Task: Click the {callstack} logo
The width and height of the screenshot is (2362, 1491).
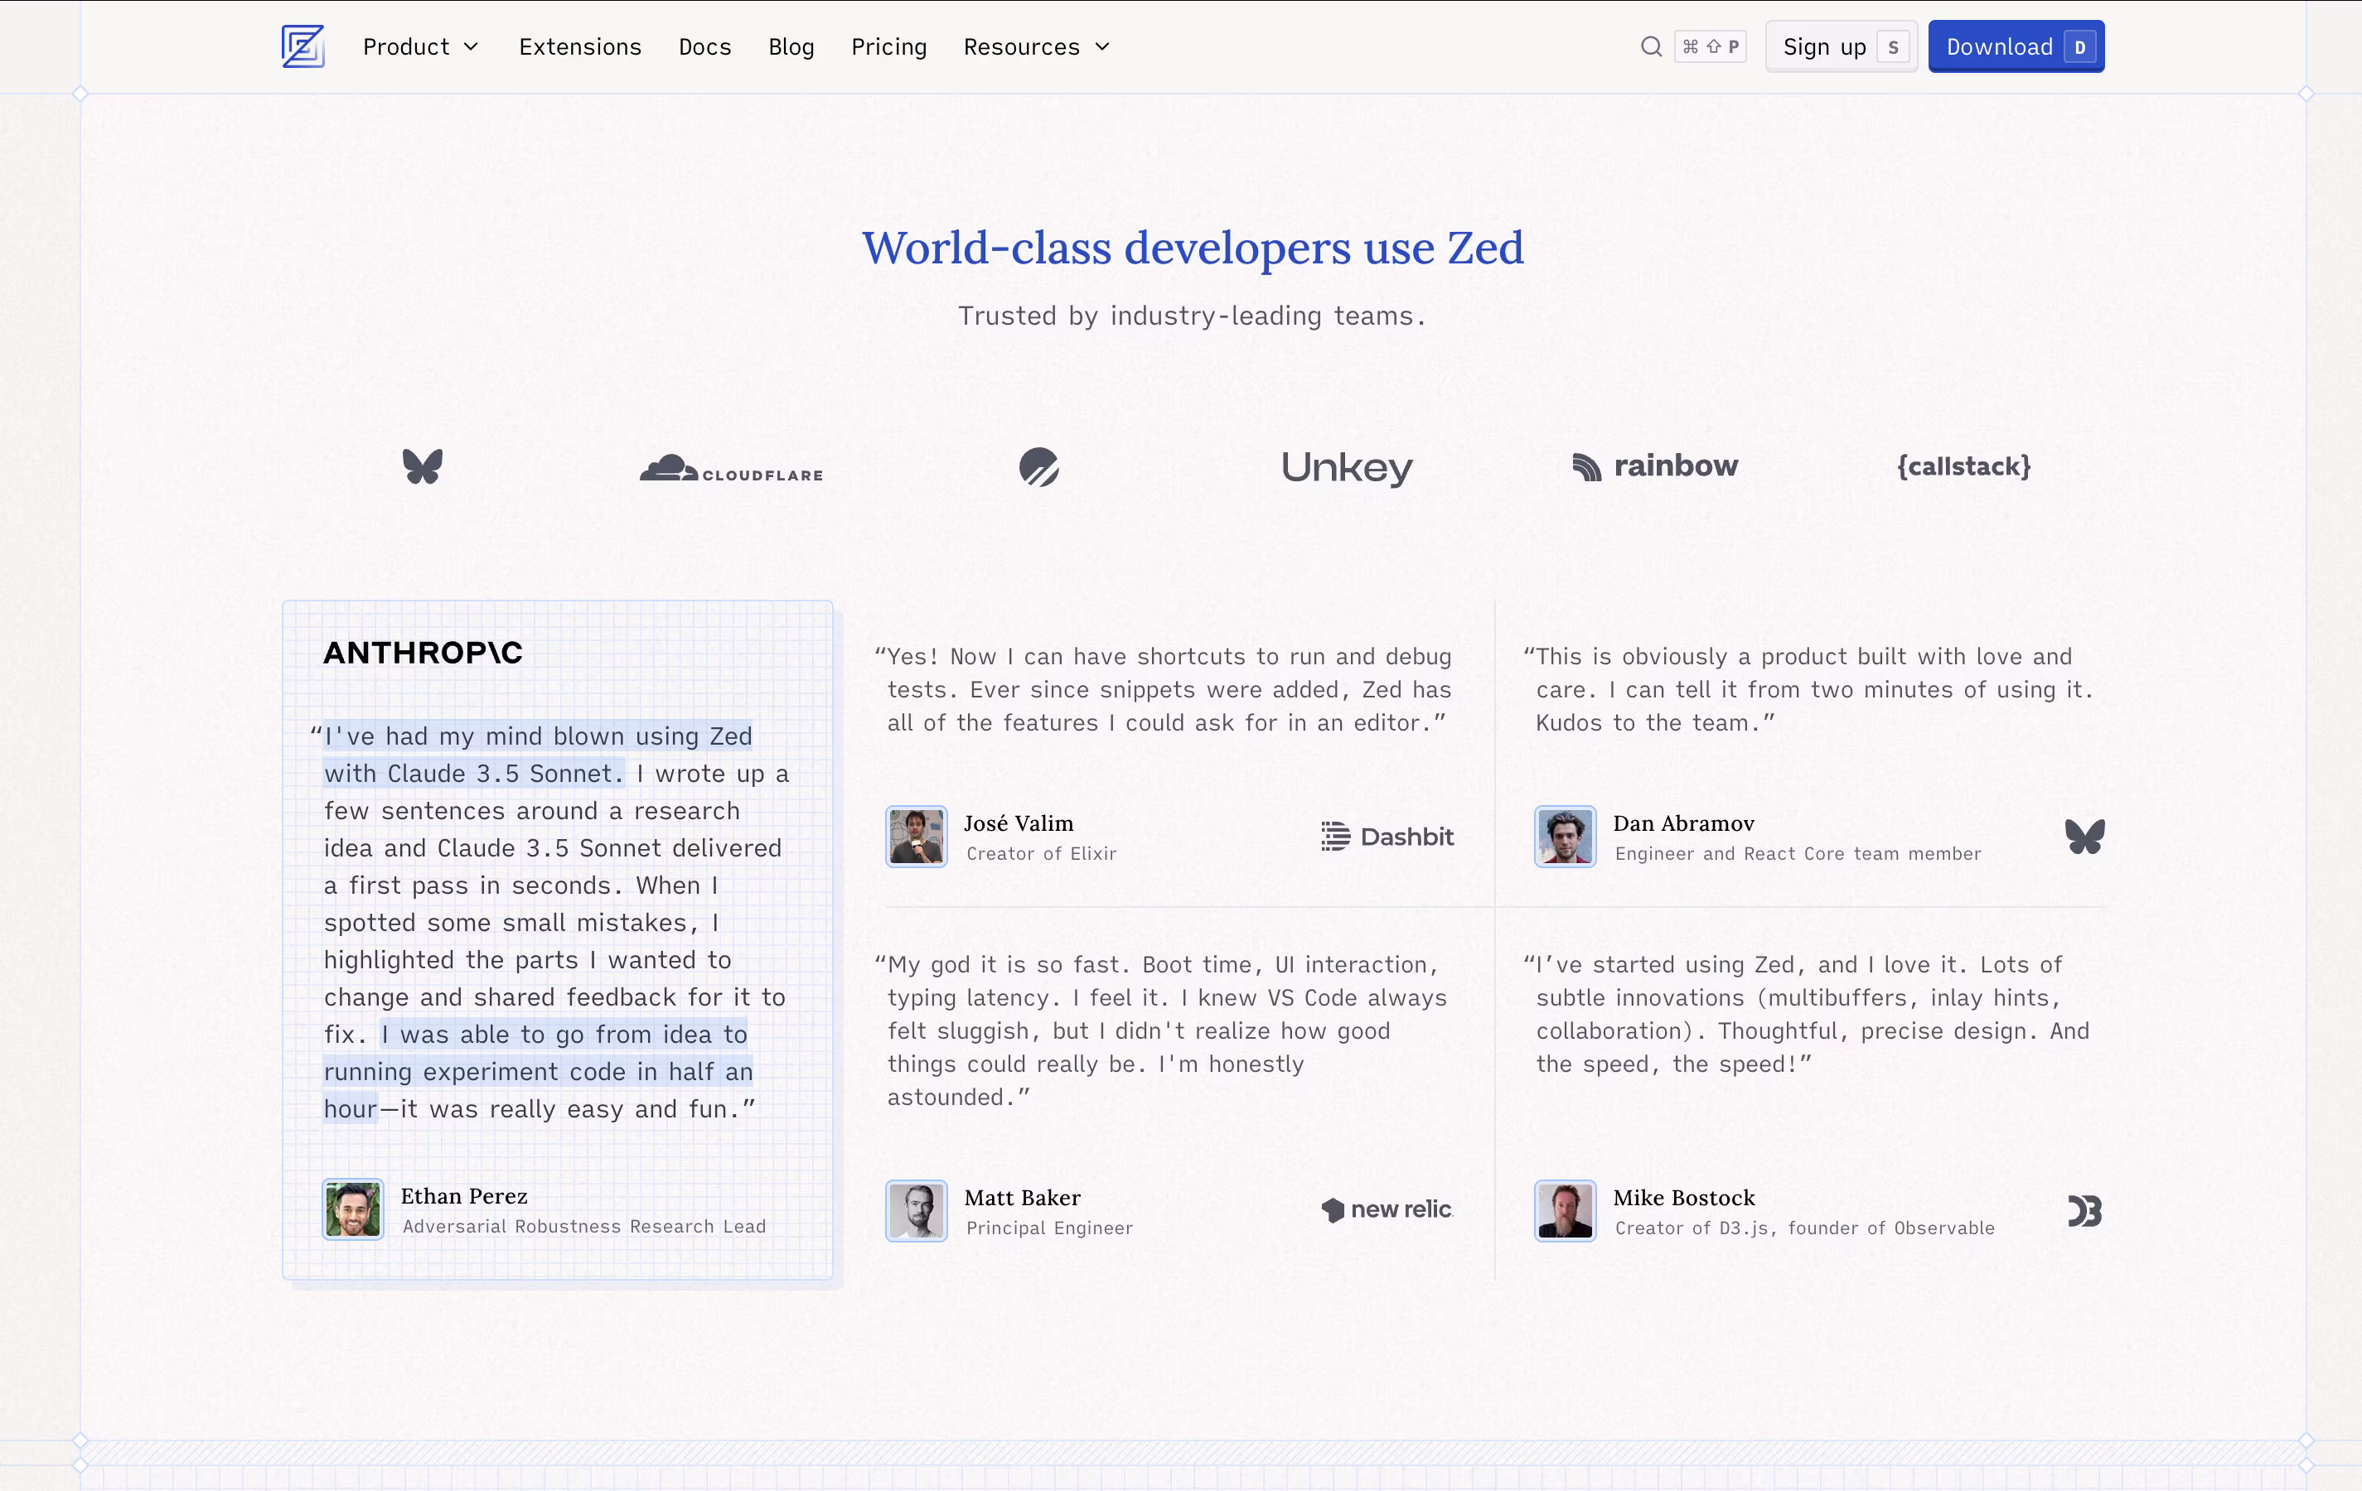Action: click(1963, 466)
